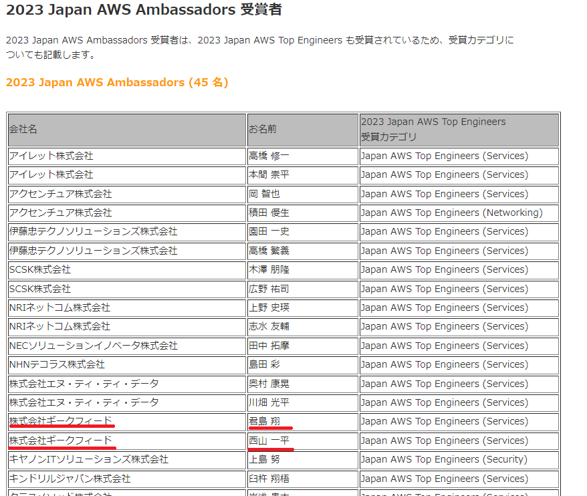Click the orange 2023 Japan AWS Ambassadors (45 名) heading
The height and width of the screenshot is (496, 587).
tap(117, 82)
